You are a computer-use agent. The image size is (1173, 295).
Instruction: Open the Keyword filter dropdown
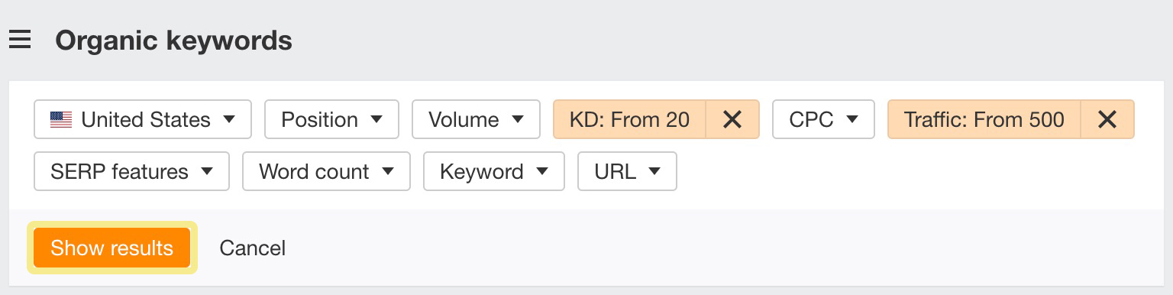pos(494,171)
